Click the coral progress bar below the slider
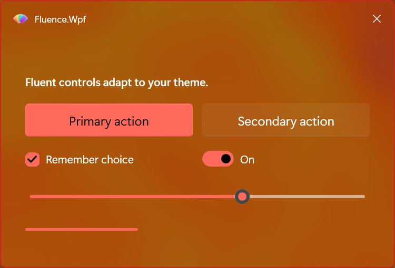 (82, 229)
